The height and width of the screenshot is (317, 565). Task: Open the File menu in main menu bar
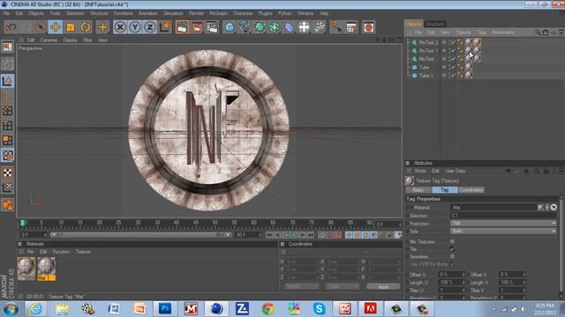coord(6,13)
